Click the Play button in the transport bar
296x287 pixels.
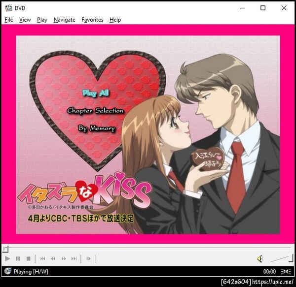(x=7, y=258)
